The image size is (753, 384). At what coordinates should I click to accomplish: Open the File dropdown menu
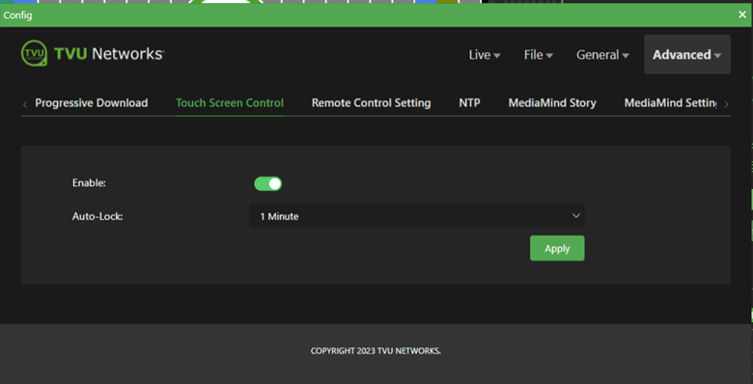point(539,55)
